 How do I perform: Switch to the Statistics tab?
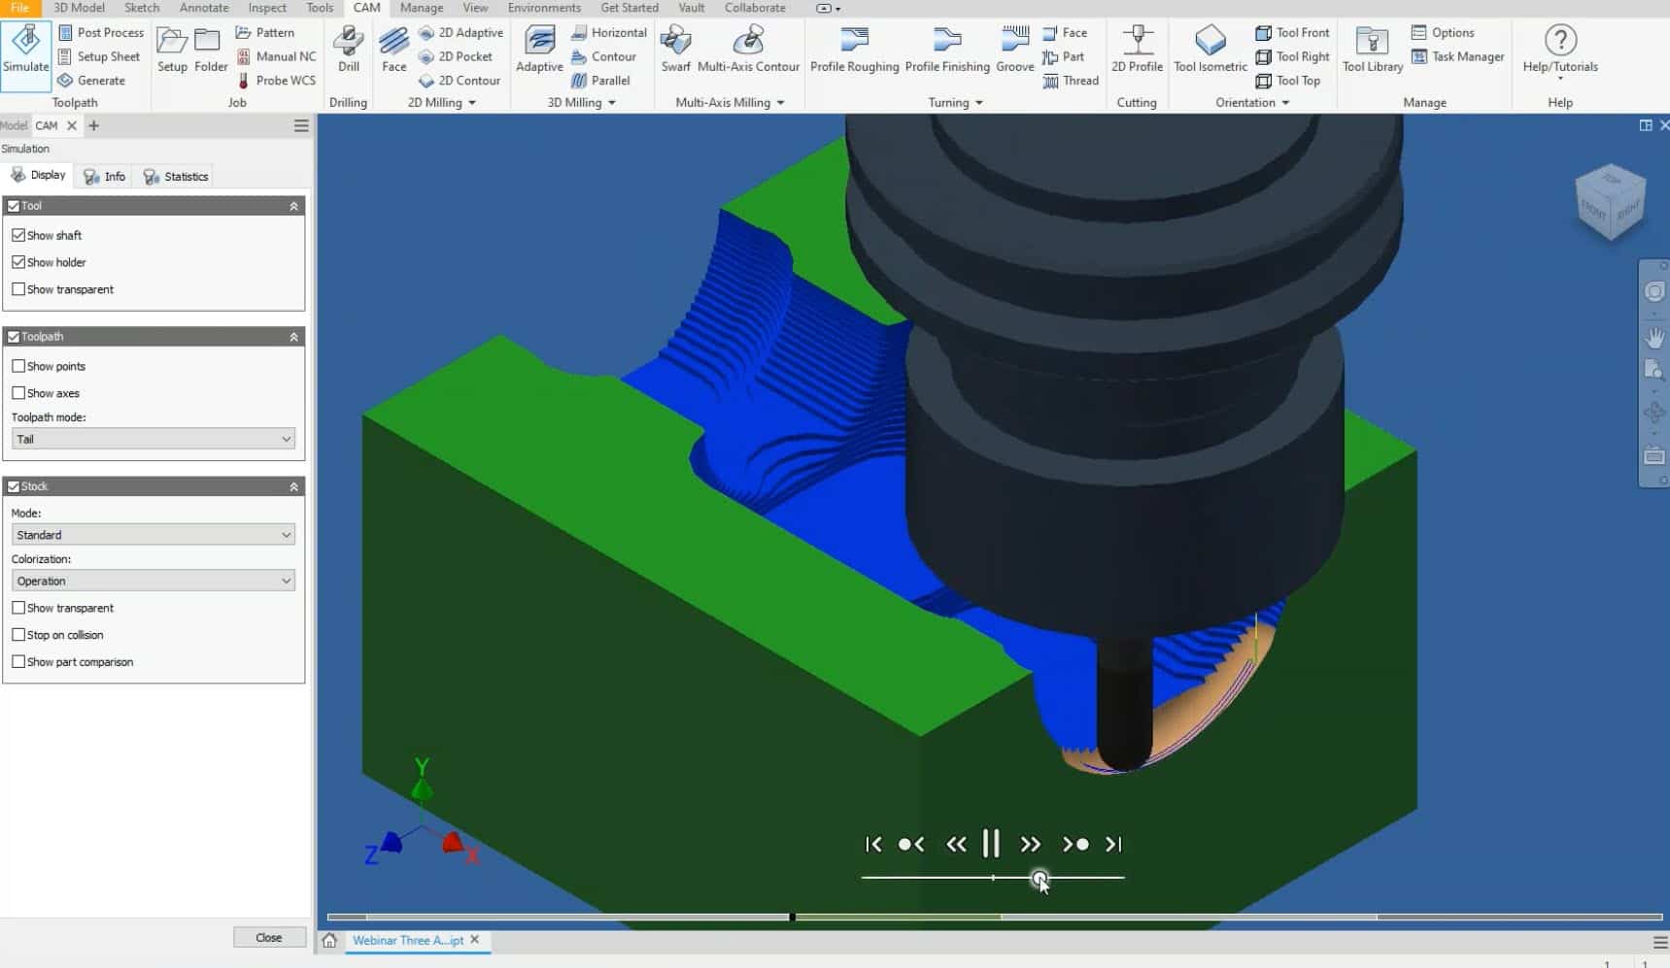pos(176,177)
